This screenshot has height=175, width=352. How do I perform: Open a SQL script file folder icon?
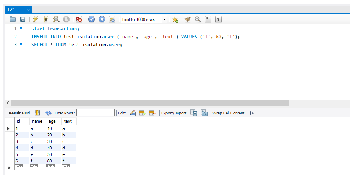click(x=13, y=19)
